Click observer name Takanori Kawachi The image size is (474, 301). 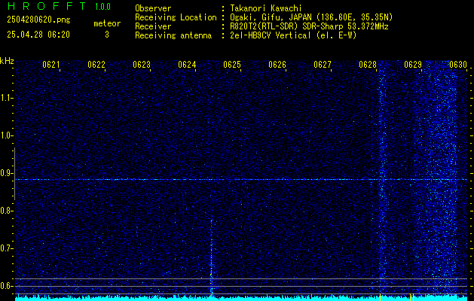click(x=265, y=8)
